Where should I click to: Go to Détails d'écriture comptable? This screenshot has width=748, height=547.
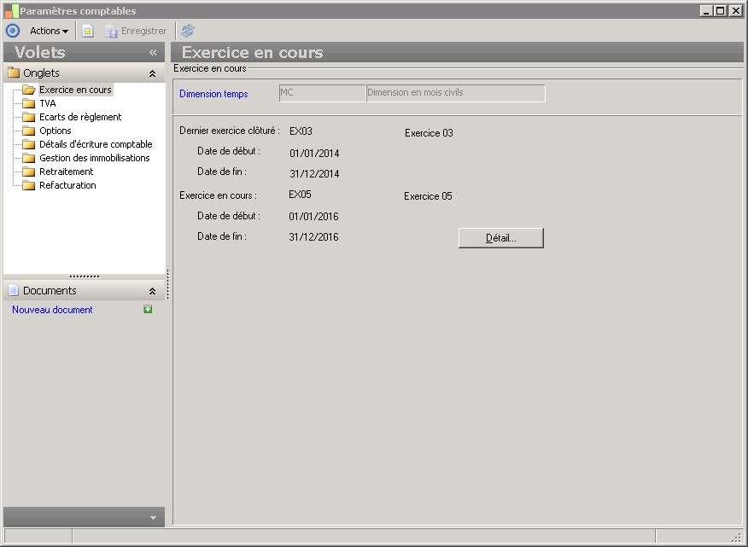96,144
